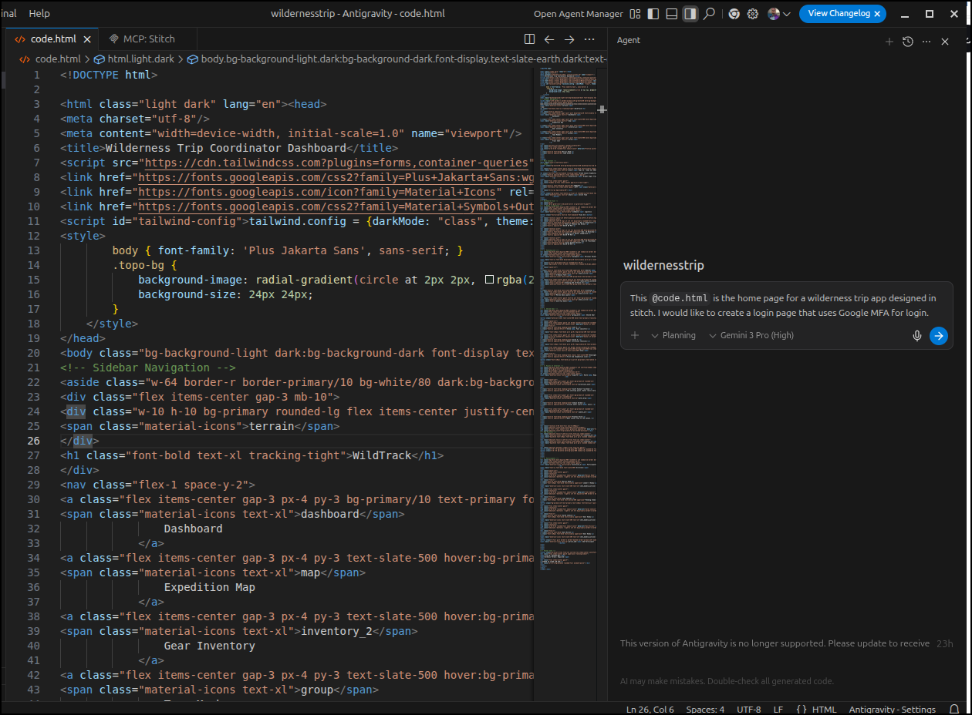Open the search magnifier in title bar
Viewport: 972px width, 715px height.
tap(709, 14)
